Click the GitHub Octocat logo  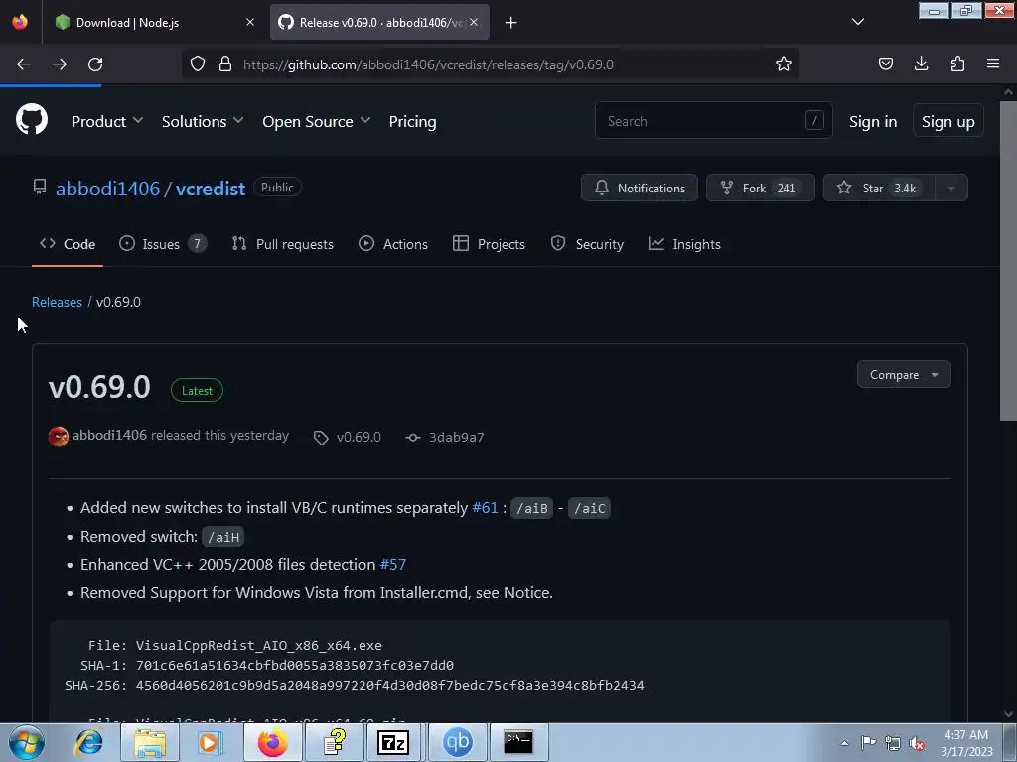[32, 120]
